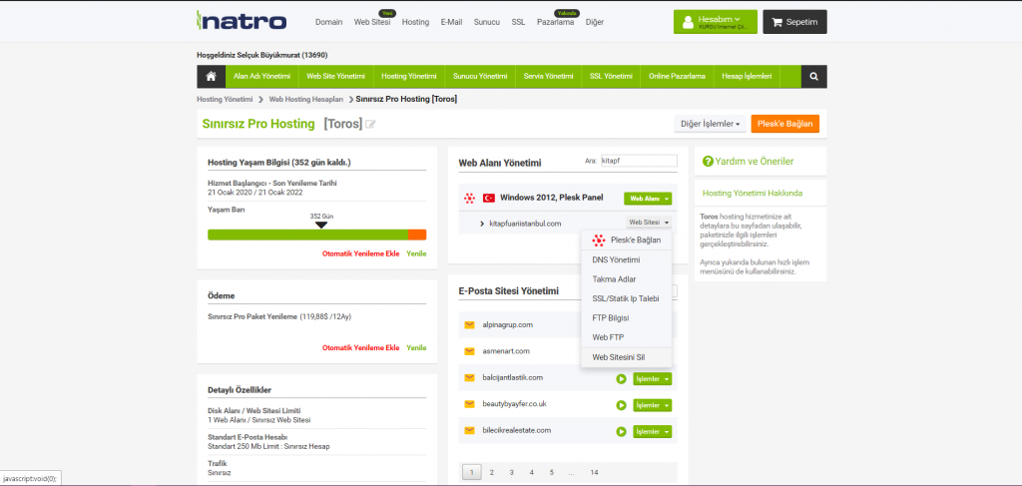Click Otomatik Yenileme Ekle under Yaşam Barı
The width and height of the screenshot is (1022, 486).
click(361, 254)
